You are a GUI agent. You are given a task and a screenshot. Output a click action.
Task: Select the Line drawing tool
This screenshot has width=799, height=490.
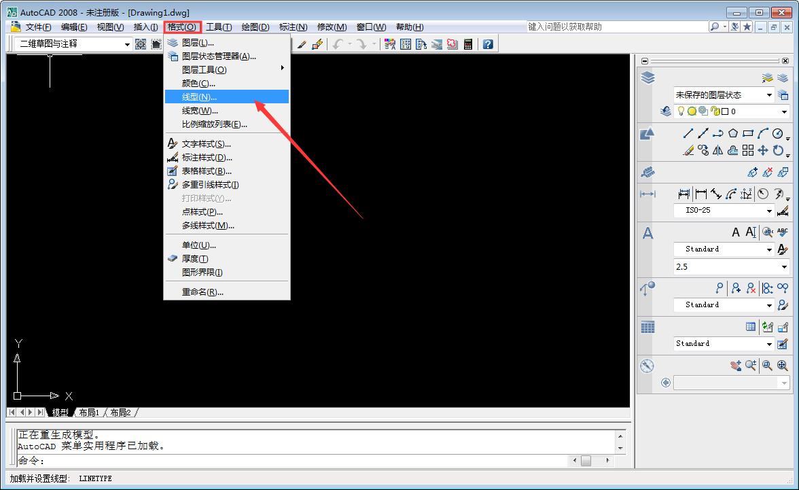688,133
